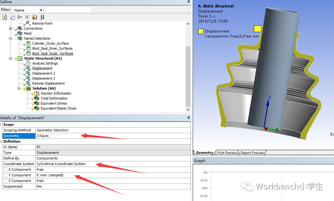Open the Coordinate System value dropdown
The height and width of the screenshot is (201, 334).
[x=113, y=164]
